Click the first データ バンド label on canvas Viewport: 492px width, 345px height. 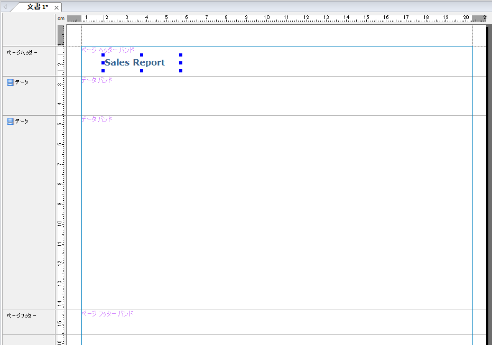click(97, 80)
